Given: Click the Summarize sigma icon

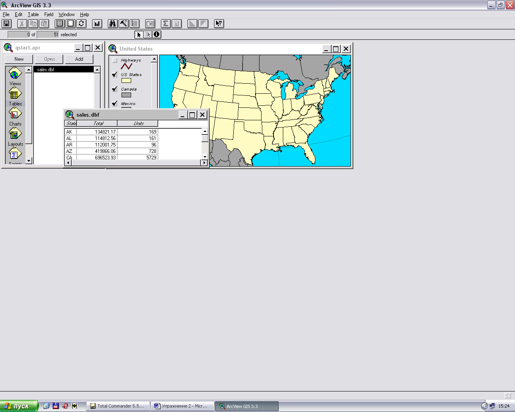Looking at the screenshot, I should pos(166,23).
